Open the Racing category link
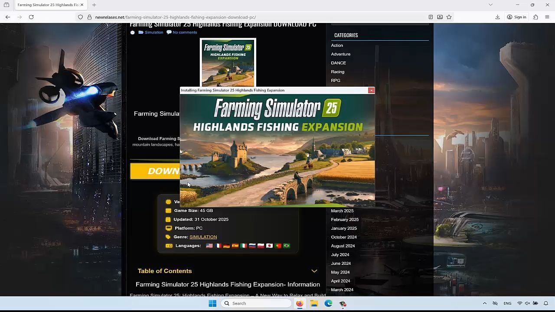Screen dimensions: 555x312 click(337, 71)
